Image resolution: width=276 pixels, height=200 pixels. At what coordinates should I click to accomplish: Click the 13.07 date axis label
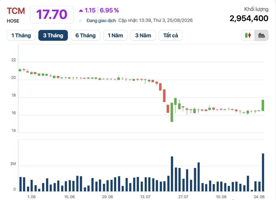pos(145,197)
